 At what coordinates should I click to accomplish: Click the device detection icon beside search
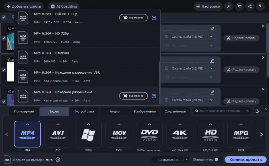(257, 111)
